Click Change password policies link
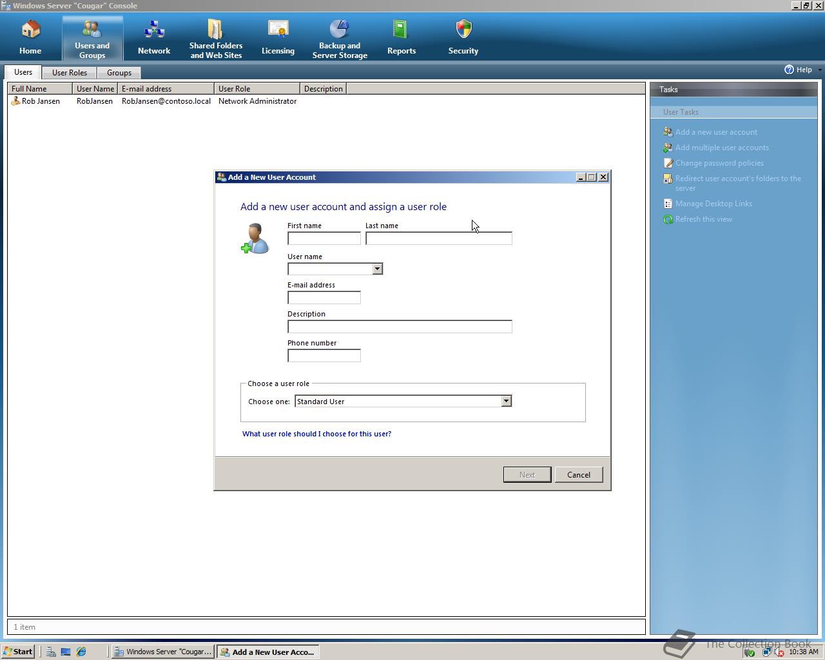 (x=719, y=163)
